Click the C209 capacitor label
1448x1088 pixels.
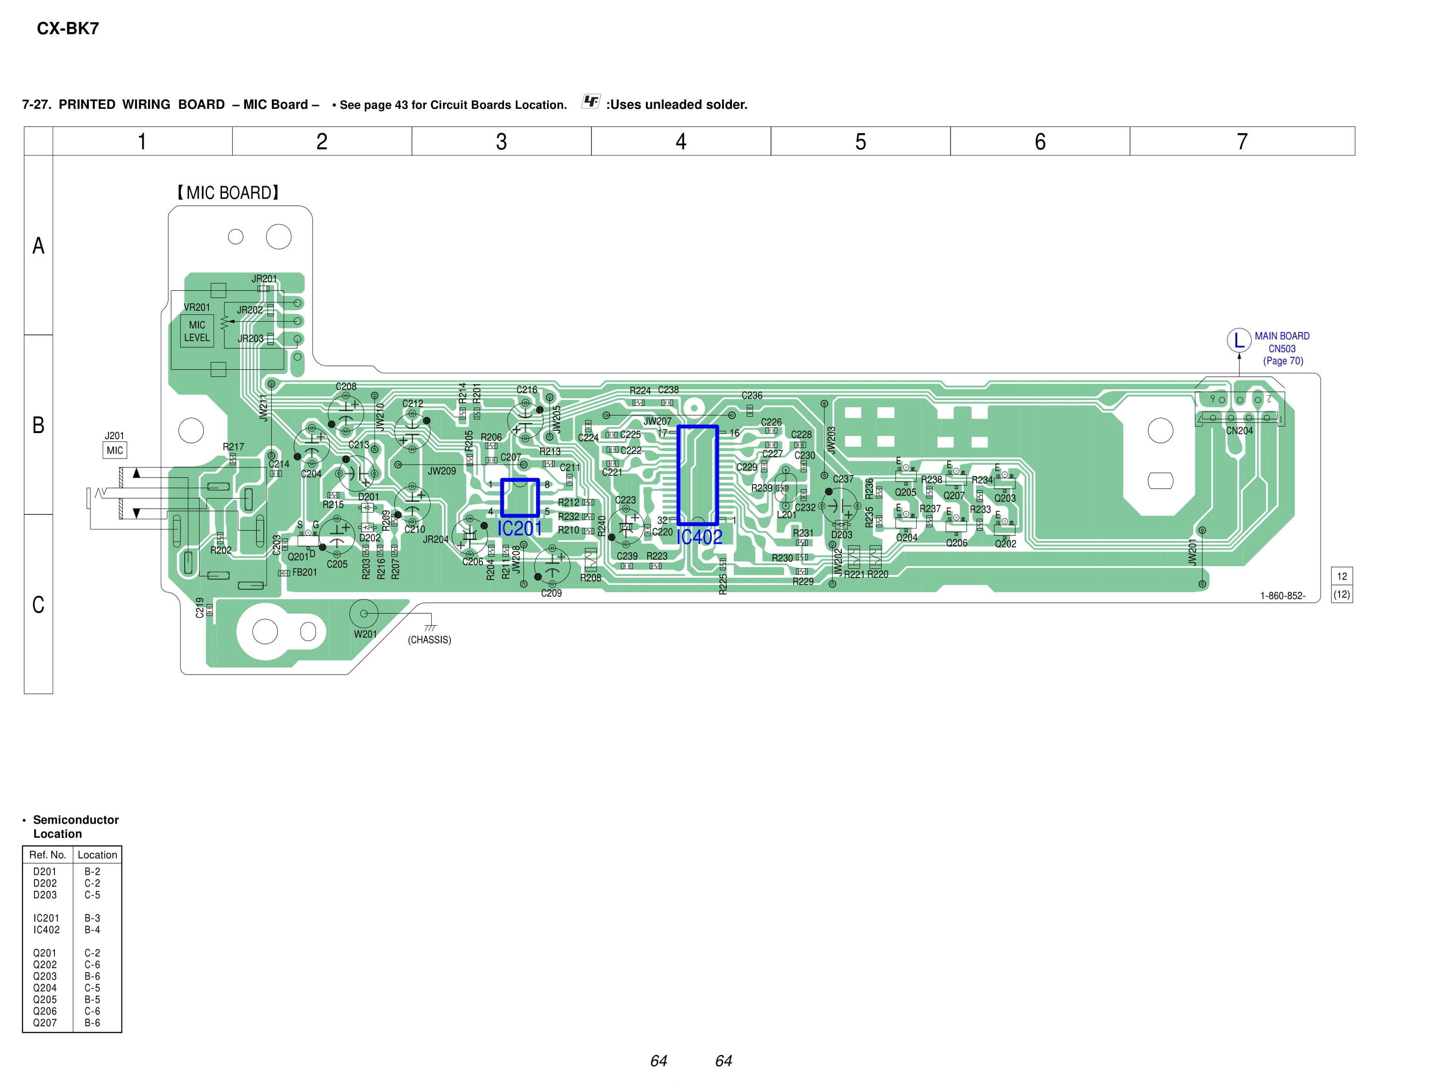[551, 594]
